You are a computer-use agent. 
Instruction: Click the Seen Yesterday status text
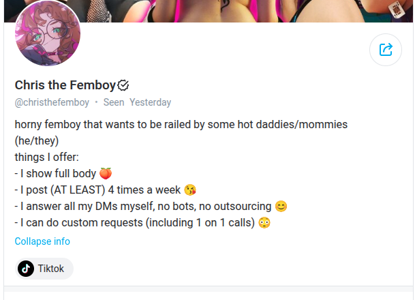click(137, 102)
